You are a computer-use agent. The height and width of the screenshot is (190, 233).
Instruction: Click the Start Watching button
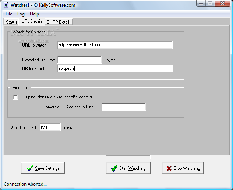128,168
